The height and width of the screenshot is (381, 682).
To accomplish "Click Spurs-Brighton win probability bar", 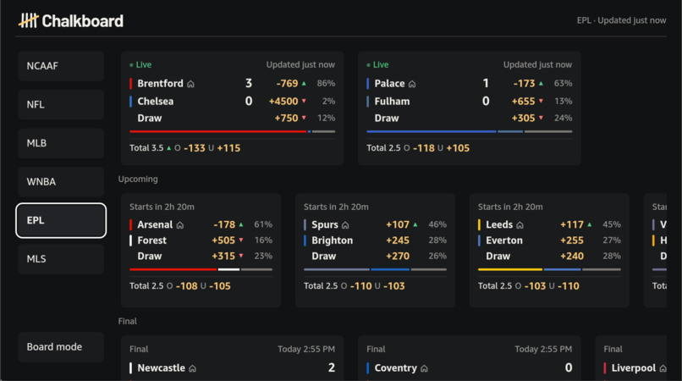I will [375, 269].
